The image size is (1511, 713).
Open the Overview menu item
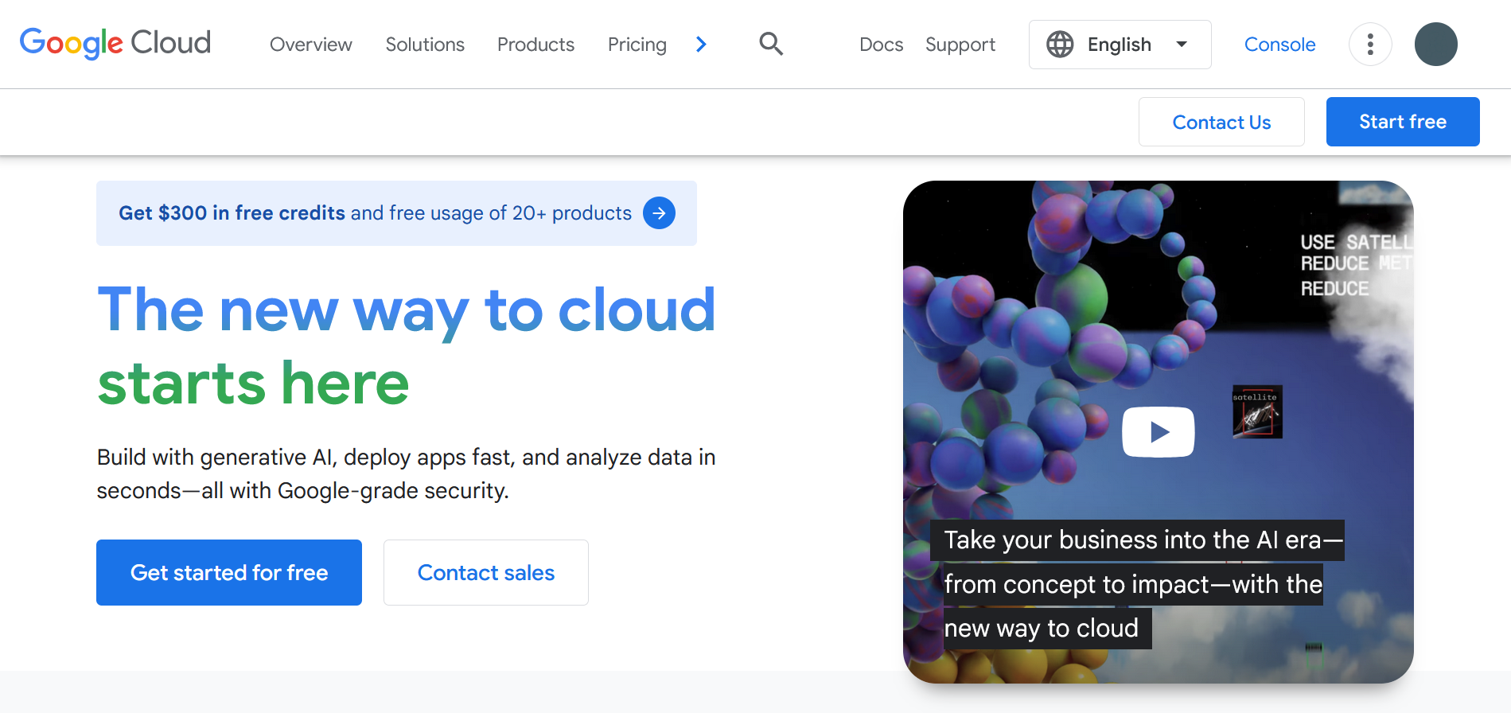click(x=311, y=45)
